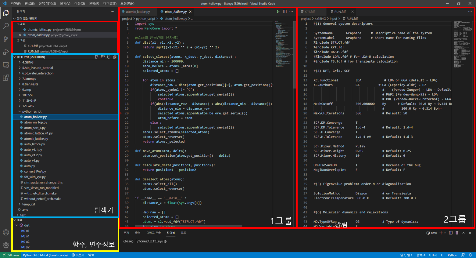Open terminal launch profile dropdown arrow
The height and width of the screenshot is (258, 476).
point(445,233)
